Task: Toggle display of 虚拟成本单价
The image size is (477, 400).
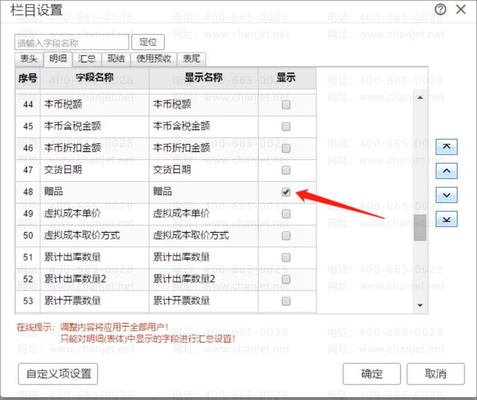Action: click(286, 213)
